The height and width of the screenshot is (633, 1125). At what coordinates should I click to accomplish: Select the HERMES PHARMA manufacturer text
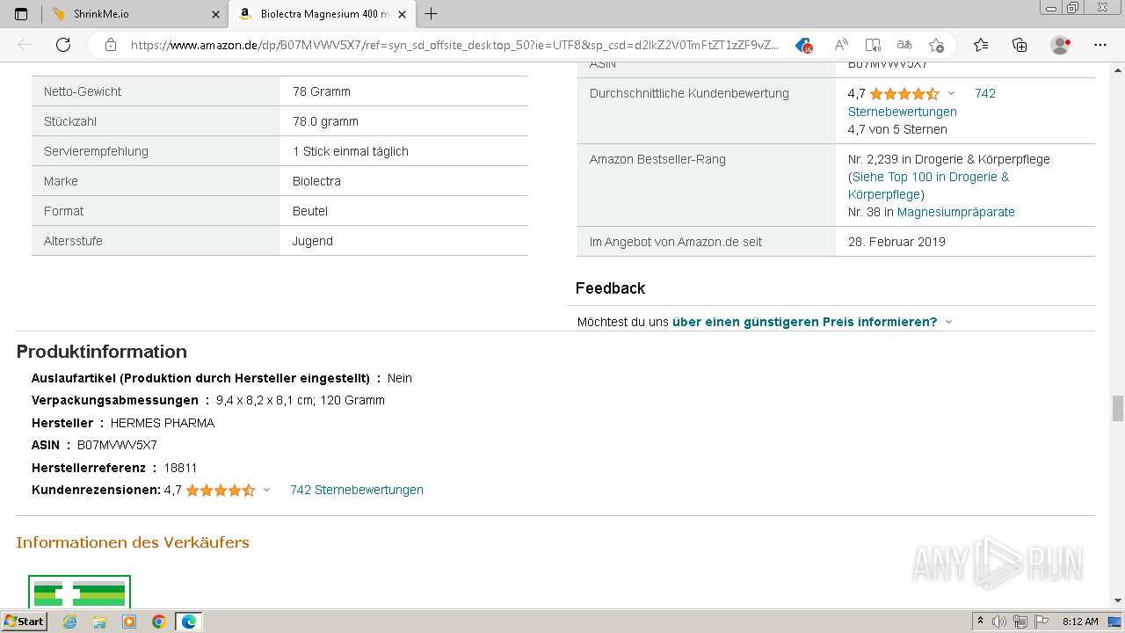[163, 423]
